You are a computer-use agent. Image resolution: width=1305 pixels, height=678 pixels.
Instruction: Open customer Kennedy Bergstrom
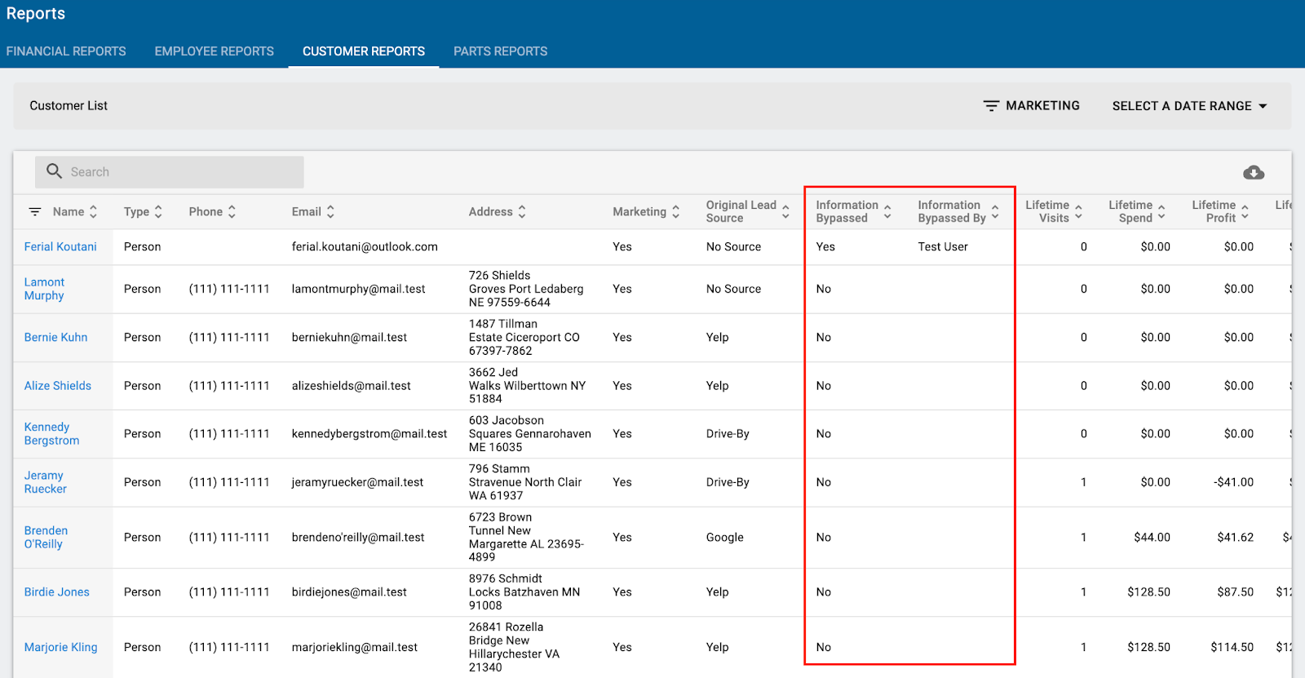click(x=51, y=433)
